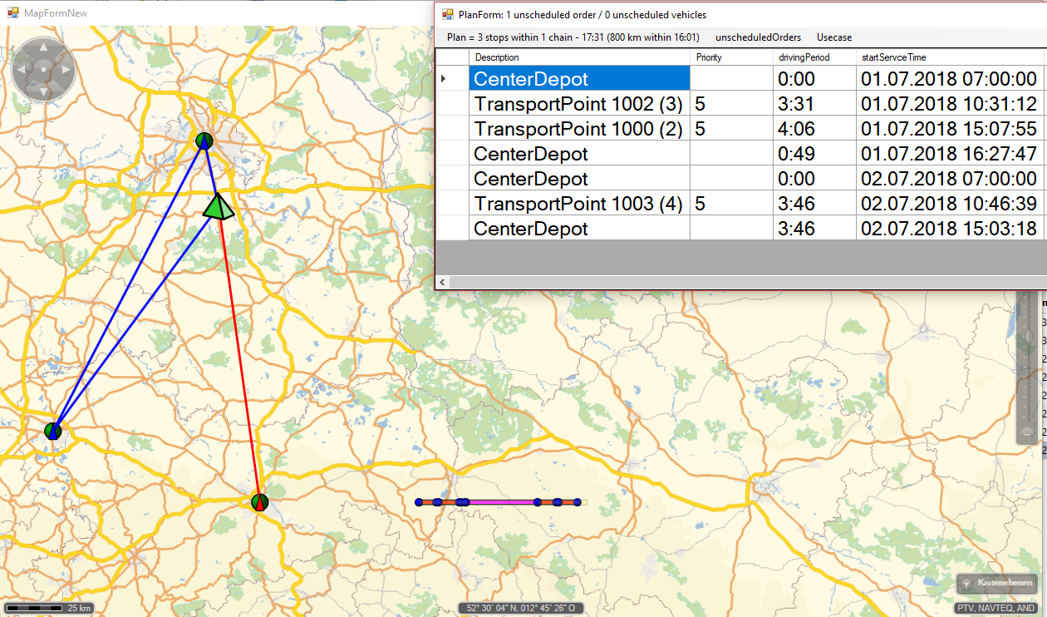Open the Plan summary menu item
The width and height of the screenshot is (1047, 617).
[573, 37]
